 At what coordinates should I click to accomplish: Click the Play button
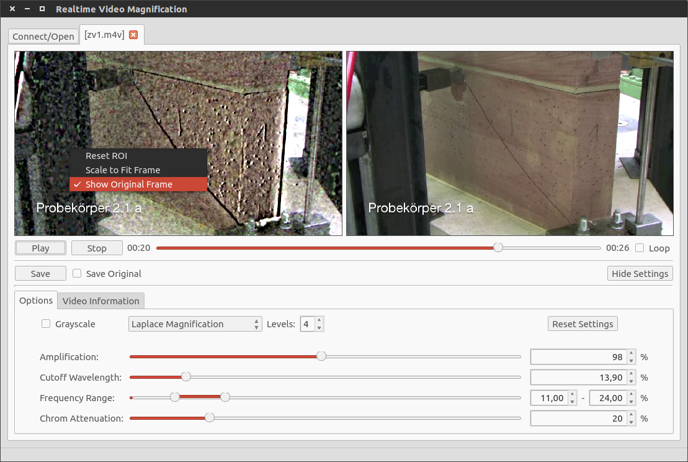tap(40, 248)
